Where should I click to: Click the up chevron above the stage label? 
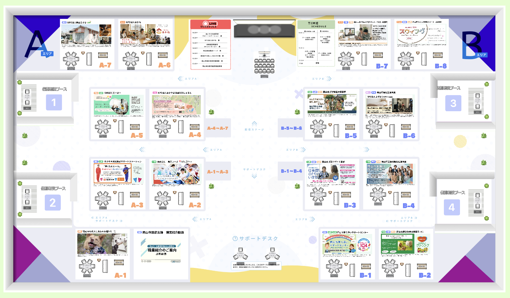tap(254, 123)
